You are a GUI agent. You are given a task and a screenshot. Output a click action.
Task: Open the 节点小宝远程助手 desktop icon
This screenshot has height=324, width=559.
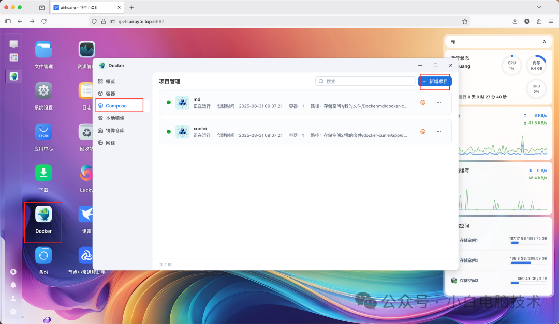tap(85, 256)
